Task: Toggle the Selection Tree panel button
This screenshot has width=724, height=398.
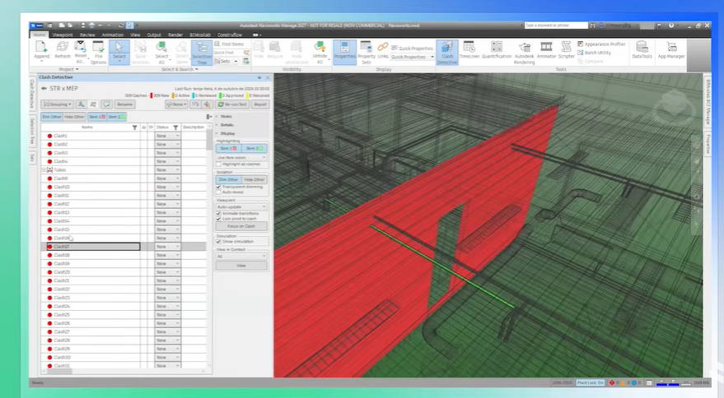Action: click(x=202, y=52)
